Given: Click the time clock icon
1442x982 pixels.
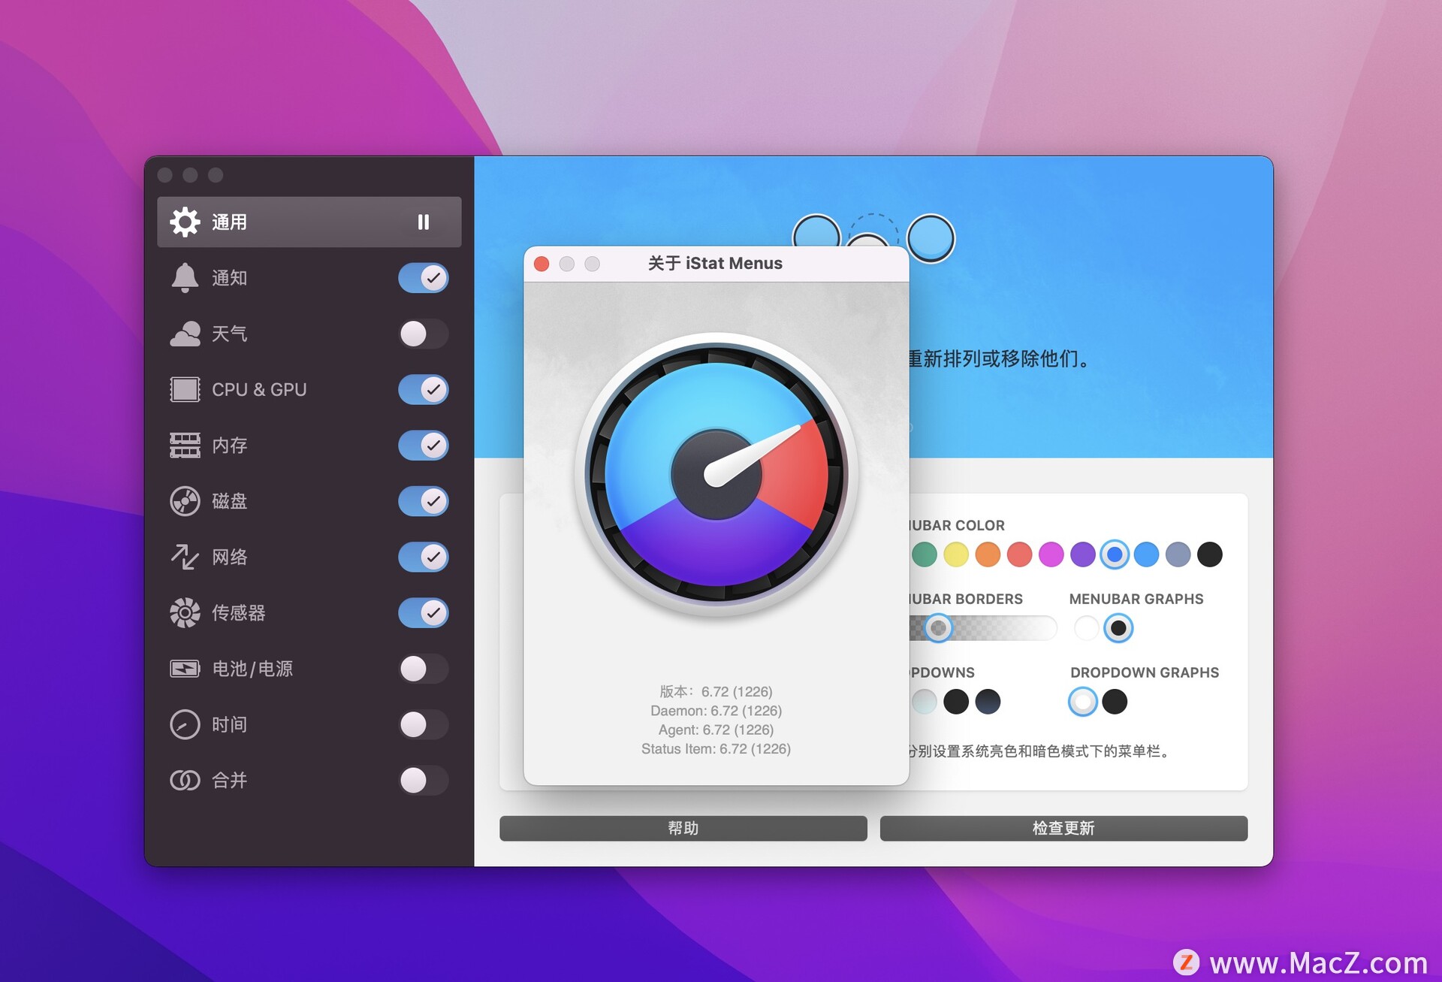Looking at the screenshot, I should pyautogui.click(x=185, y=724).
